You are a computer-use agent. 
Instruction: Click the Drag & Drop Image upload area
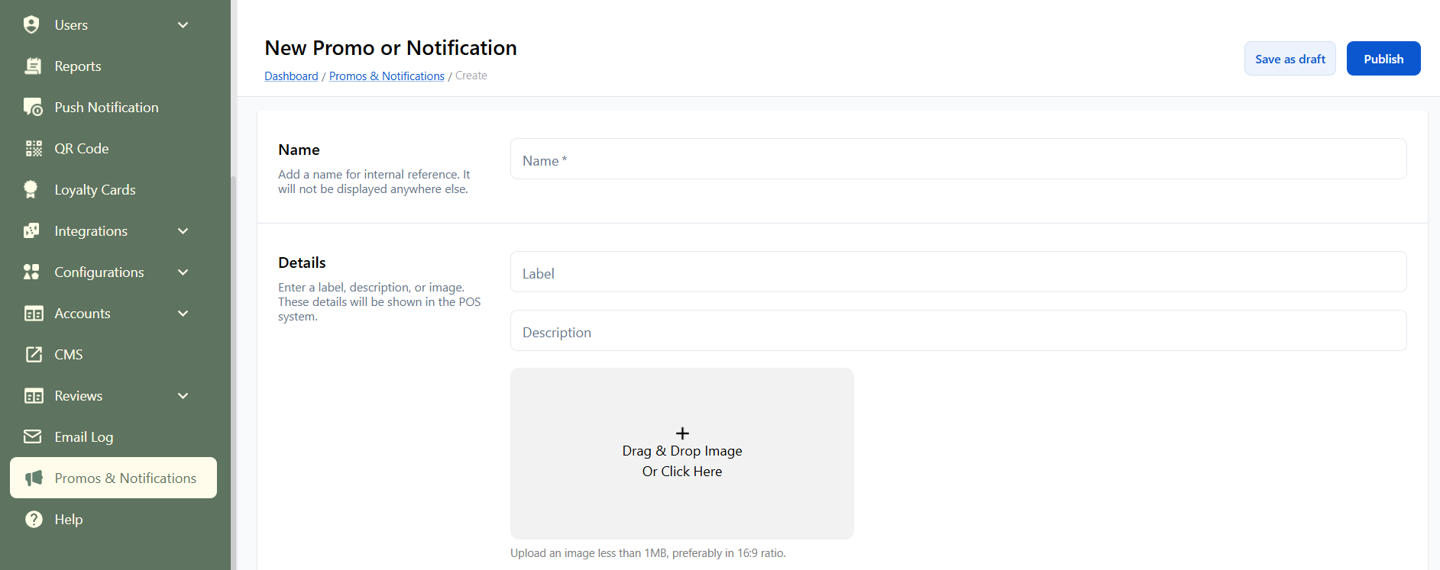pyautogui.click(x=681, y=454)
